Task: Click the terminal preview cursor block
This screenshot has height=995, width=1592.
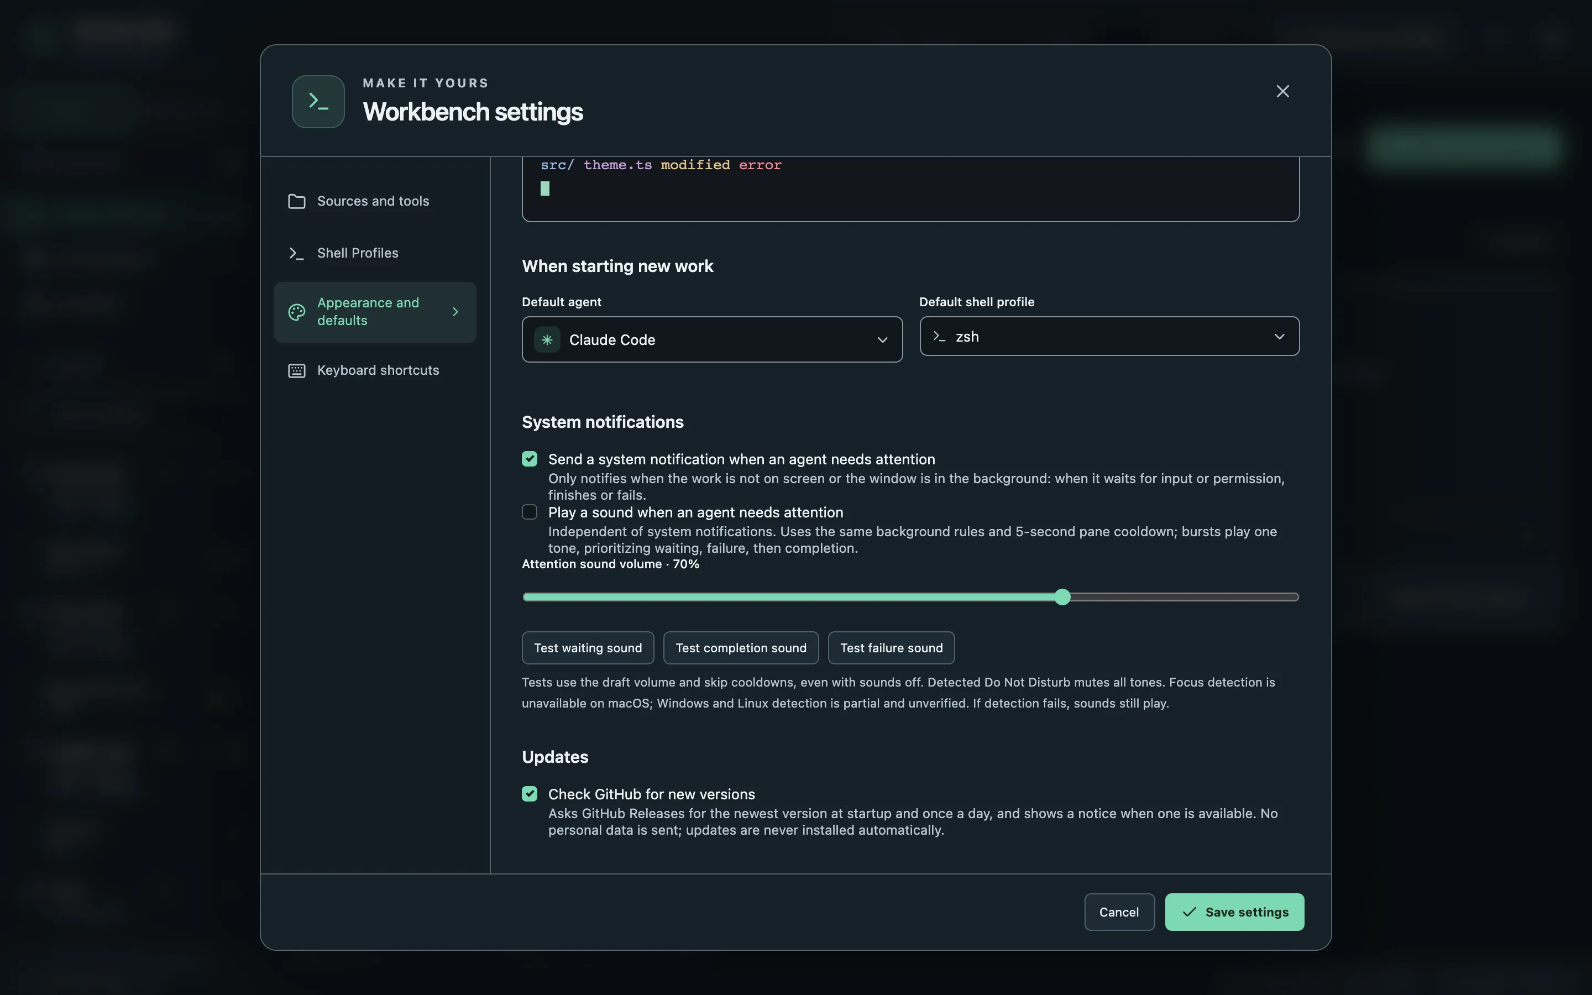Action: click(544, 189)
